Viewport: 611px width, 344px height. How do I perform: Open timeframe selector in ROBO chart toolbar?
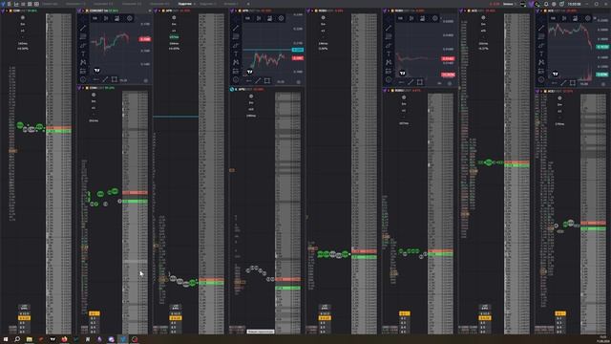click(x=400, y=18)
